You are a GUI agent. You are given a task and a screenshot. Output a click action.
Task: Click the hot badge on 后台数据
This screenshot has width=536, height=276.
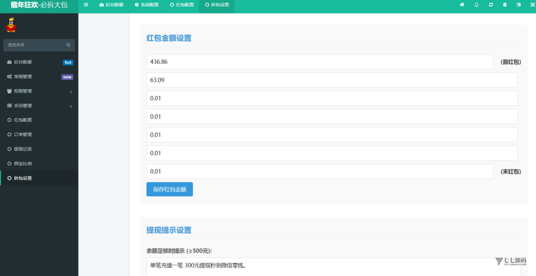[x=68, y=62]
